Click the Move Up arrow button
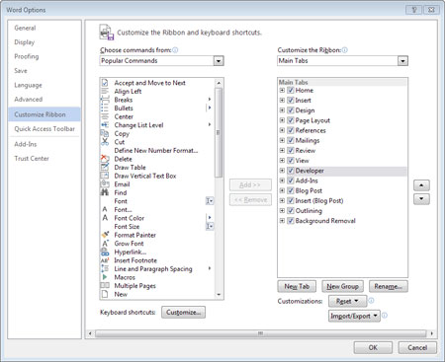 [x=421, y=185]
